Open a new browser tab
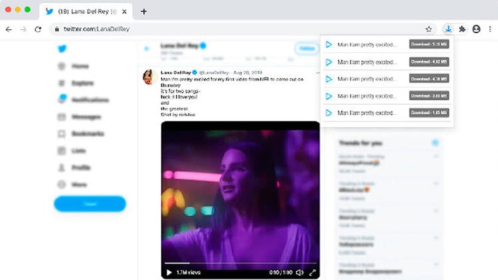The height and width of the screenshot is (280, 498). [143, 11]
